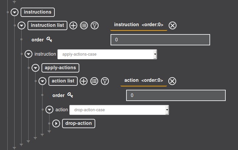Collapse the instructions node
Viewport: 238px width, 150px height.
coord(14,12)
